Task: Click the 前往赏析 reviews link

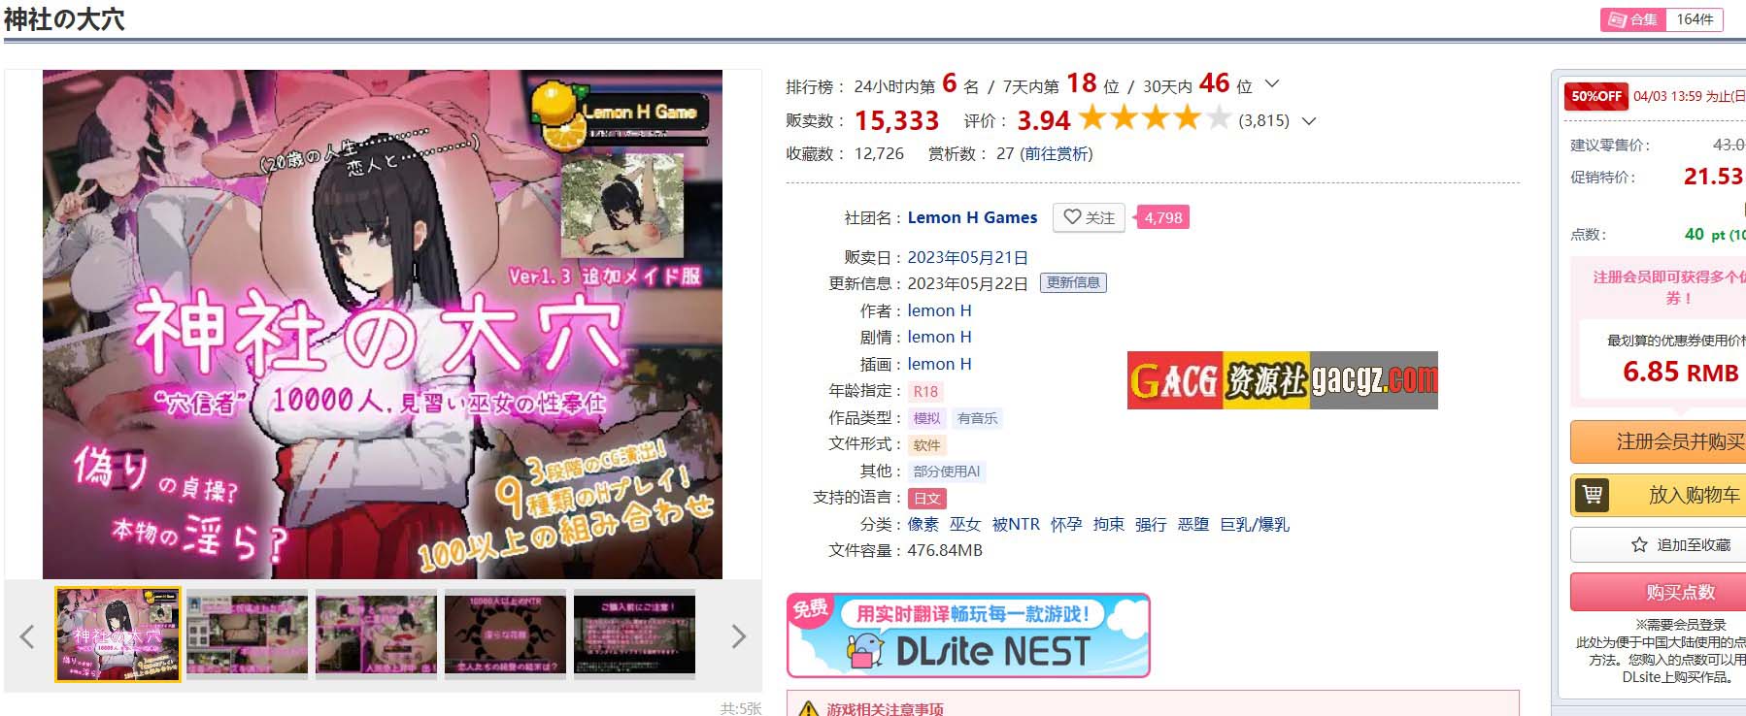Action: click(1056, 153)
